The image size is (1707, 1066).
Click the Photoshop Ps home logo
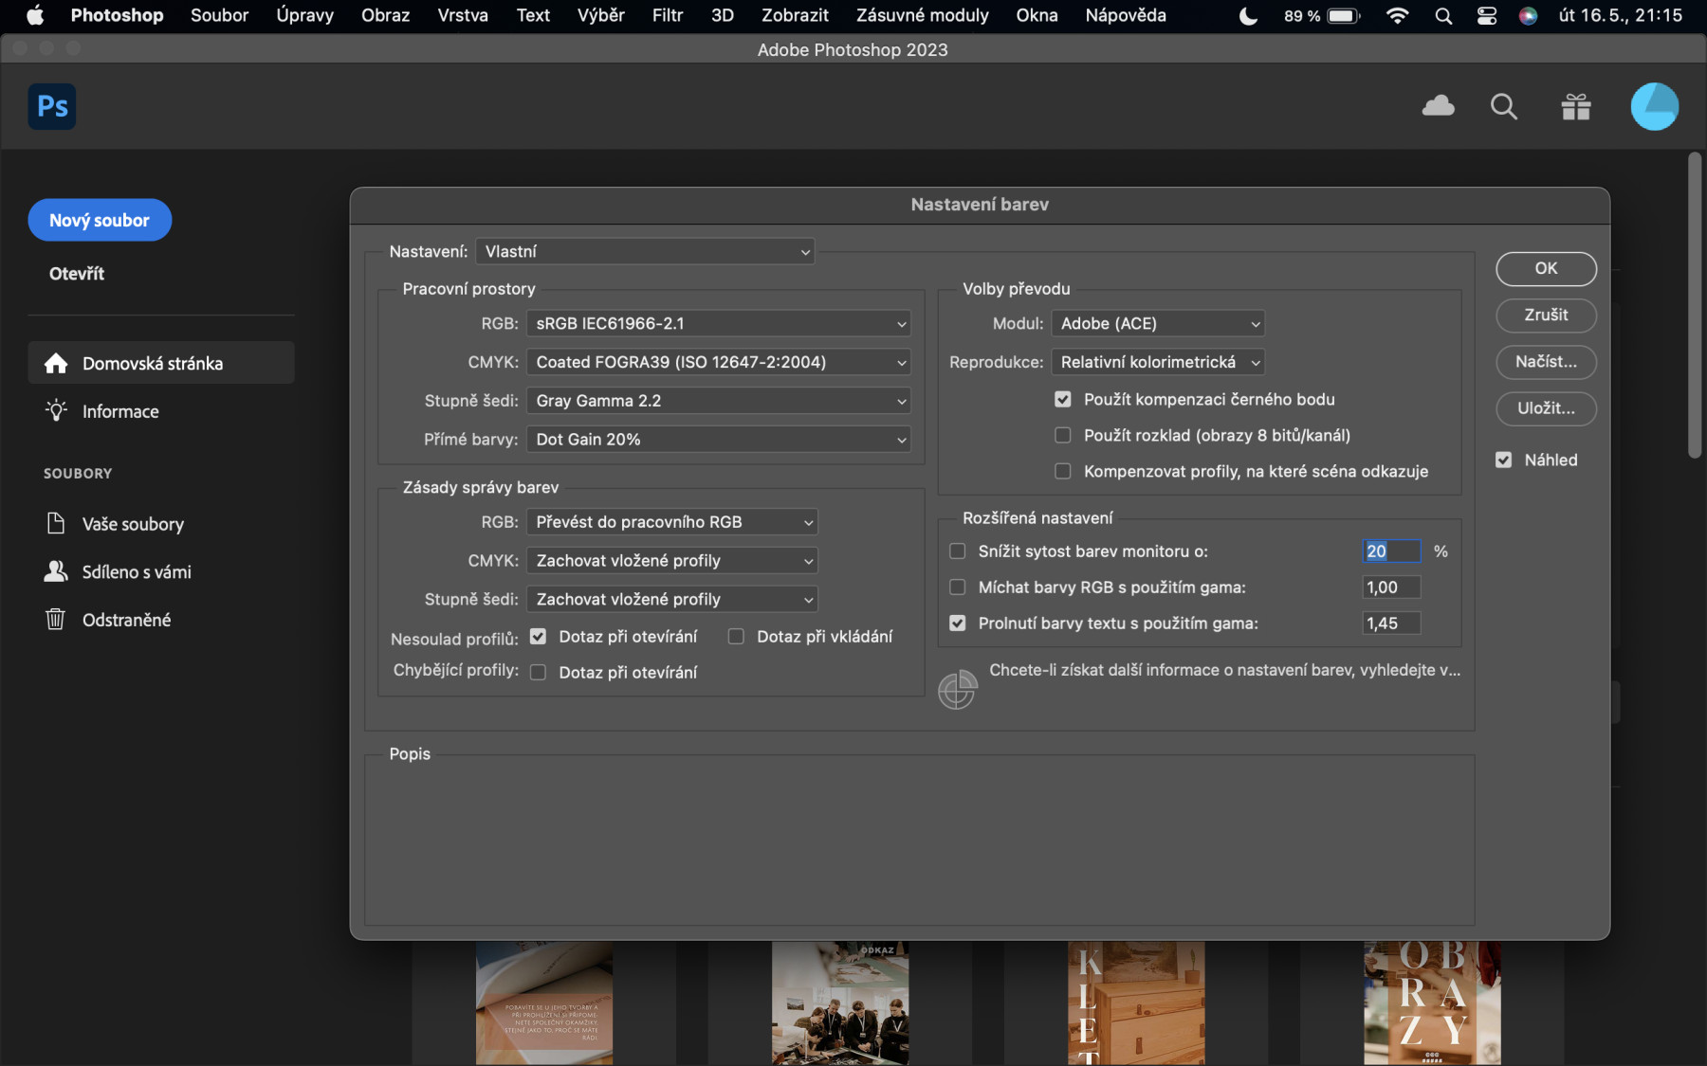(52, 106)
